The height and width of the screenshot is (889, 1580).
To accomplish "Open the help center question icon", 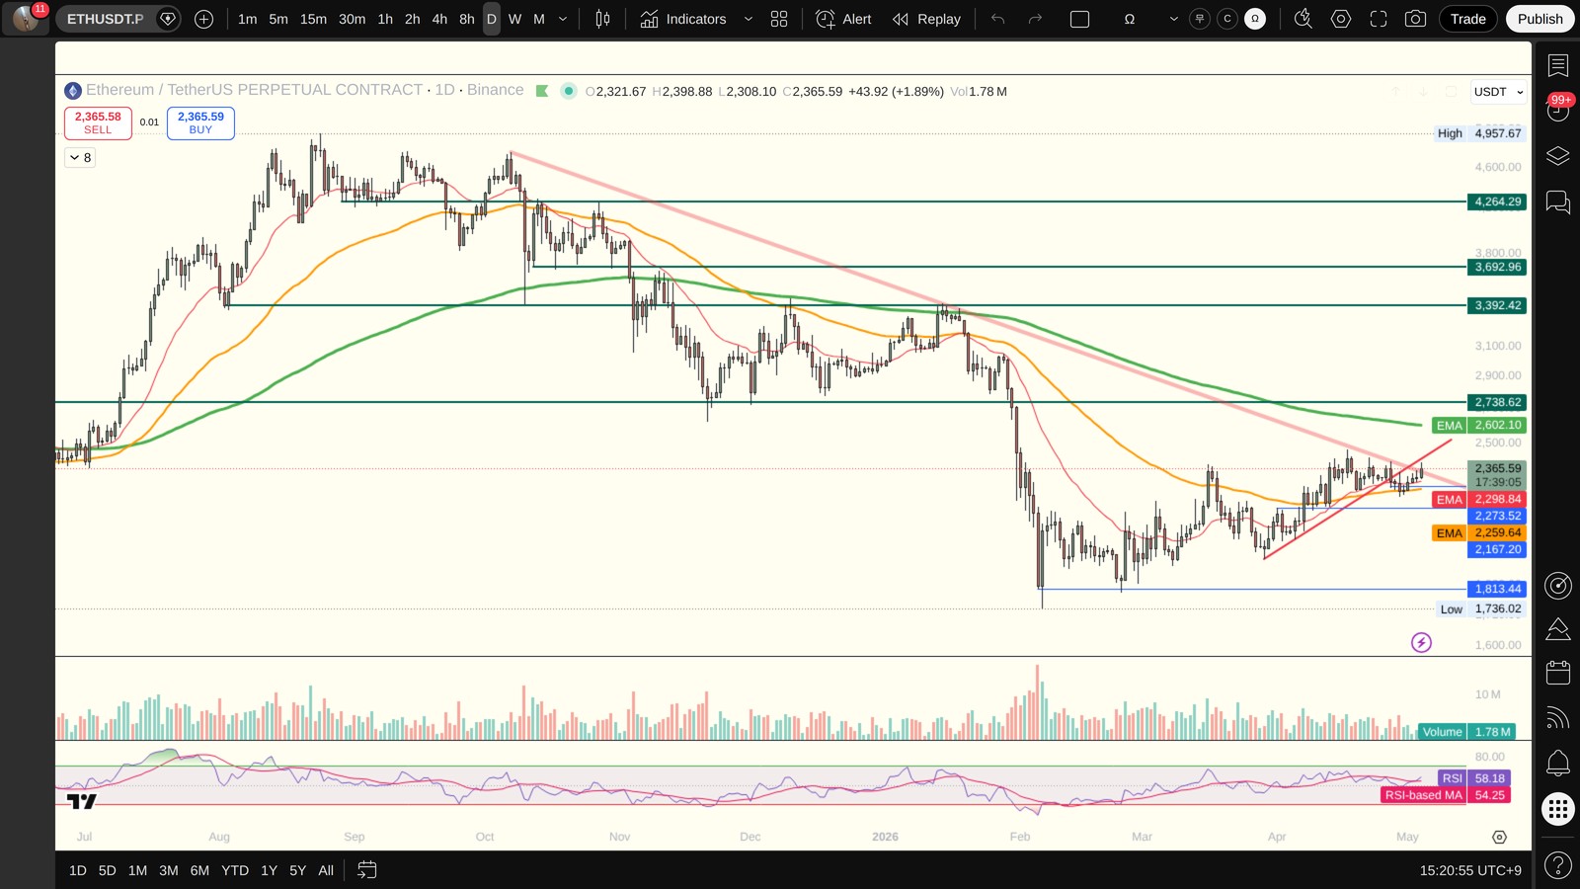I will click(1558, 866).
